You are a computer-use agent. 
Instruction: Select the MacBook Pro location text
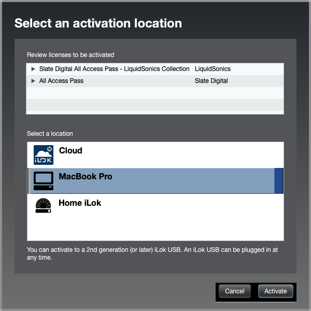(x=86, y=177)
